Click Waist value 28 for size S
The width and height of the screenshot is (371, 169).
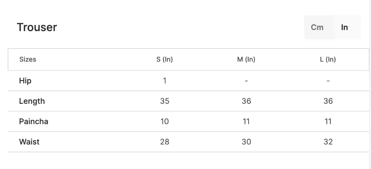click(165, 142)
